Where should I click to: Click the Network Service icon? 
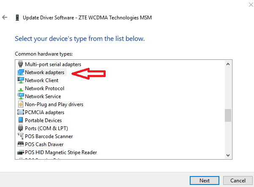(21, 96)
